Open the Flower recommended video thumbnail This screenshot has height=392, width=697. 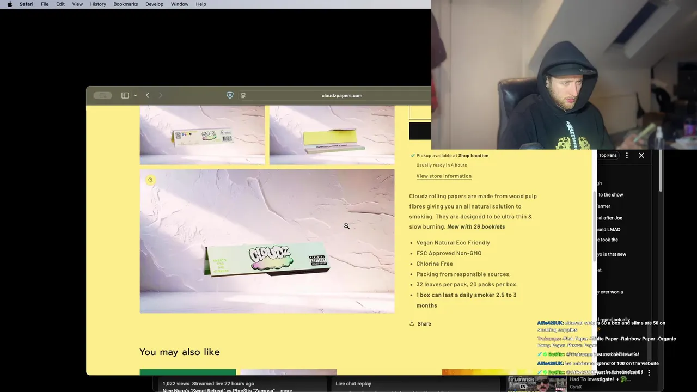pyautogui.click(x=537, y=384)
